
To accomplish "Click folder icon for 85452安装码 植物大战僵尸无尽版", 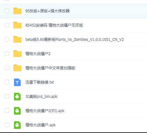I will [17, 25].
